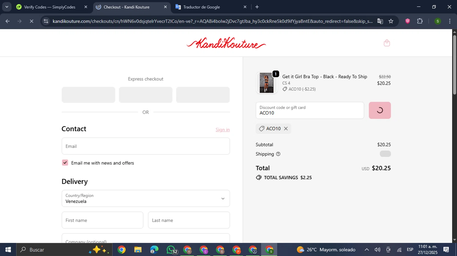Open the browser Extensions puzzle icon
Screen dimensions: 457x256
pos(420,21)
